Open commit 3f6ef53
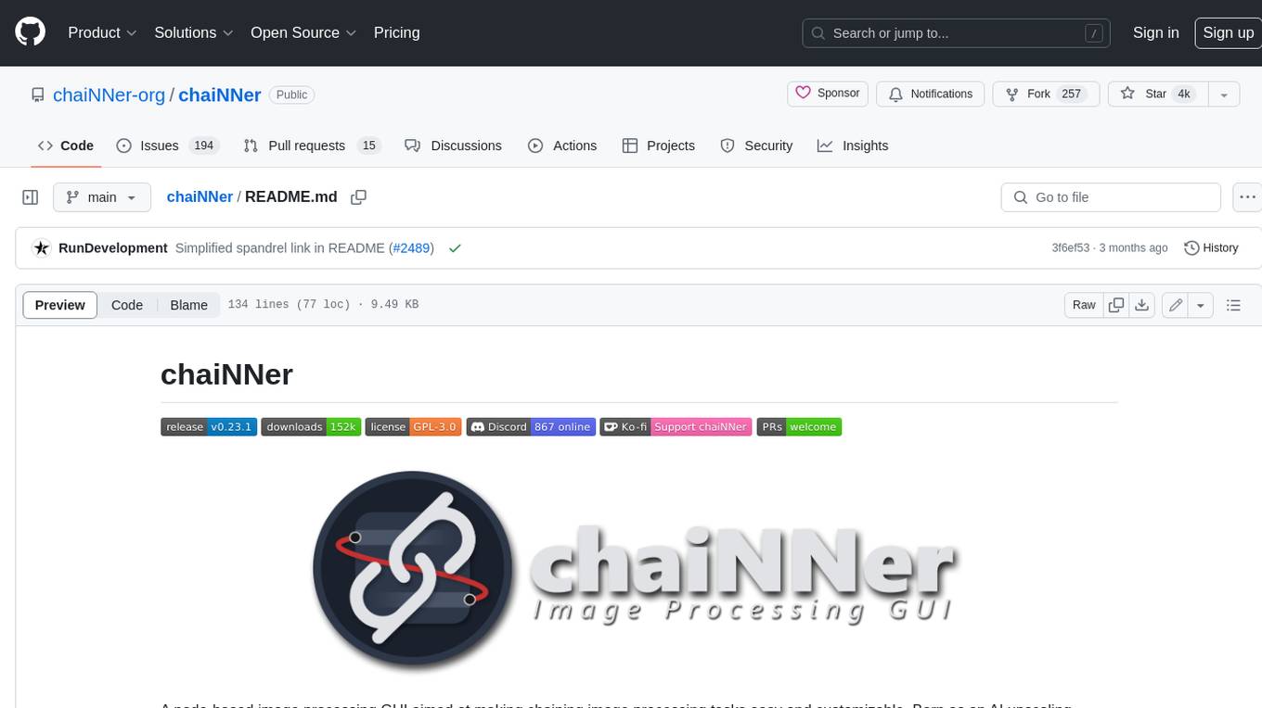Viewport: 1262px width, 708px height. point(1070,248)
